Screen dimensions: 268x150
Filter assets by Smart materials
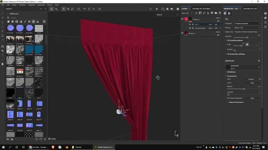(13, 22)
